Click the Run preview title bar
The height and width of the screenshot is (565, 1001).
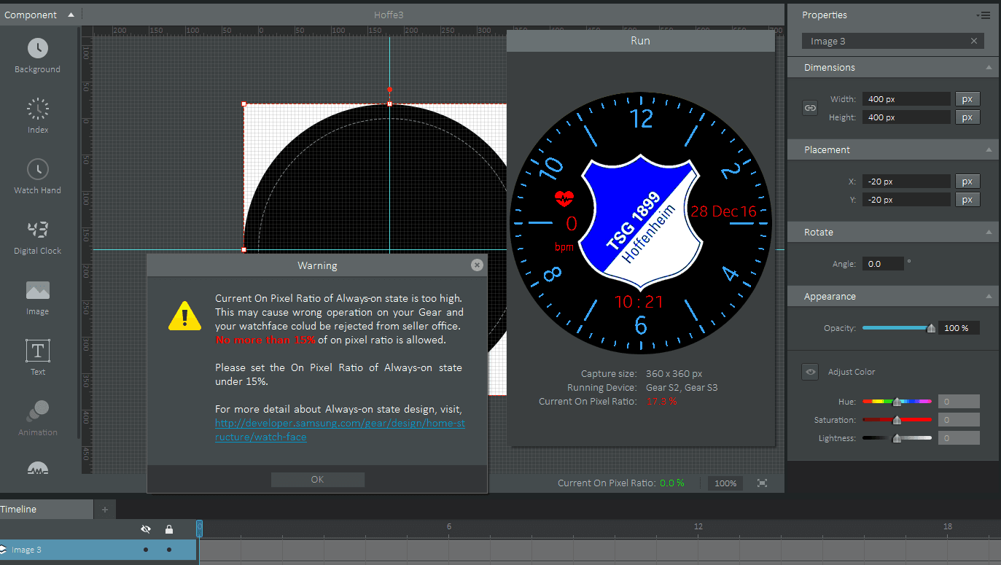coord(640,41)
